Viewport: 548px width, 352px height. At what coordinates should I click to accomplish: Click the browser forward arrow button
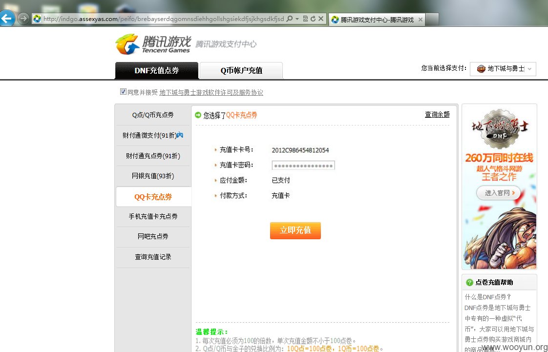click(23, 18)
